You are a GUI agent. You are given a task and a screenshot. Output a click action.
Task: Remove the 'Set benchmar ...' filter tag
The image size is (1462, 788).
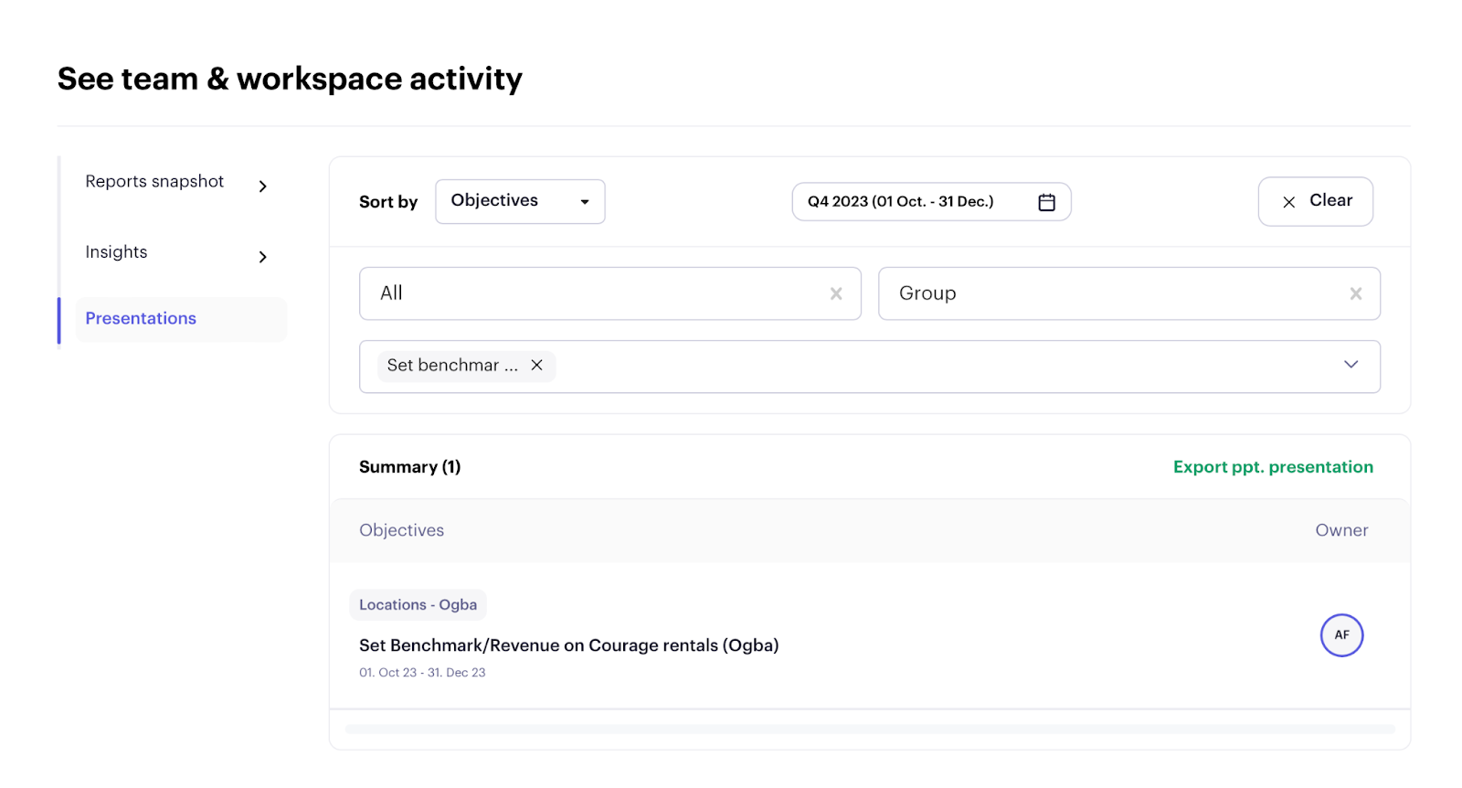(x=537, y=365)
